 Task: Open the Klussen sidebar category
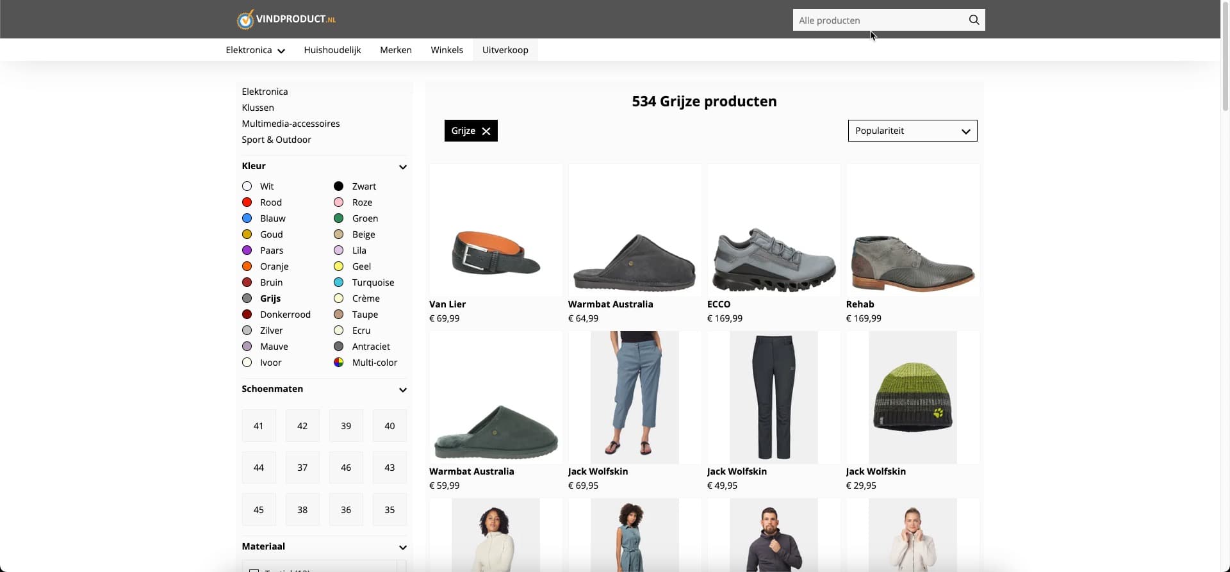[x=258, y=108]
